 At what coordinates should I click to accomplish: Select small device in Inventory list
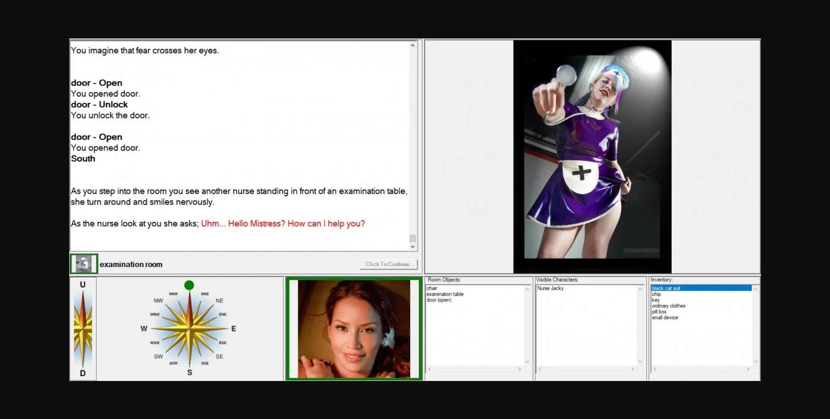pyautogui.click(x=665, y=318)
